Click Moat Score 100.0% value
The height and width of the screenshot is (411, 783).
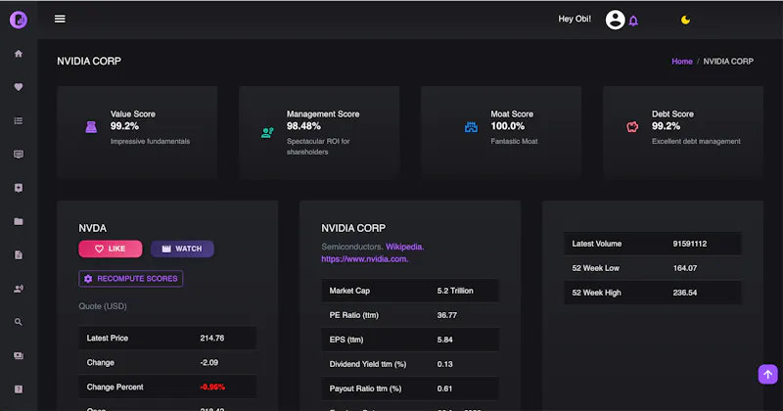pyautogui.click(x=507, y=126)
